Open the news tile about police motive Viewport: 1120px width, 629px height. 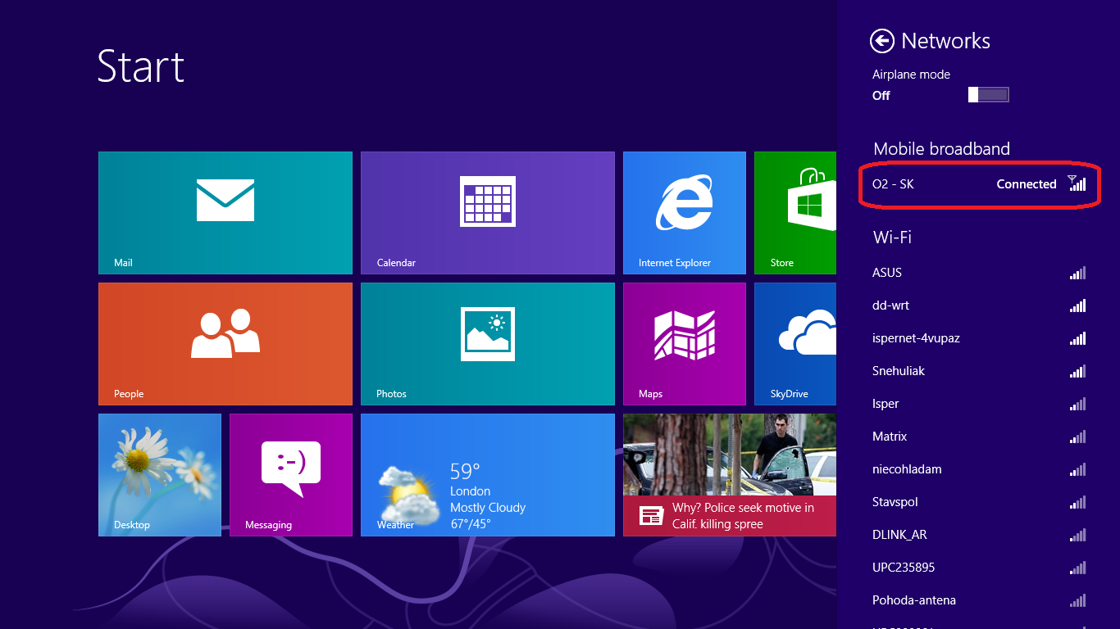point(730,475)
